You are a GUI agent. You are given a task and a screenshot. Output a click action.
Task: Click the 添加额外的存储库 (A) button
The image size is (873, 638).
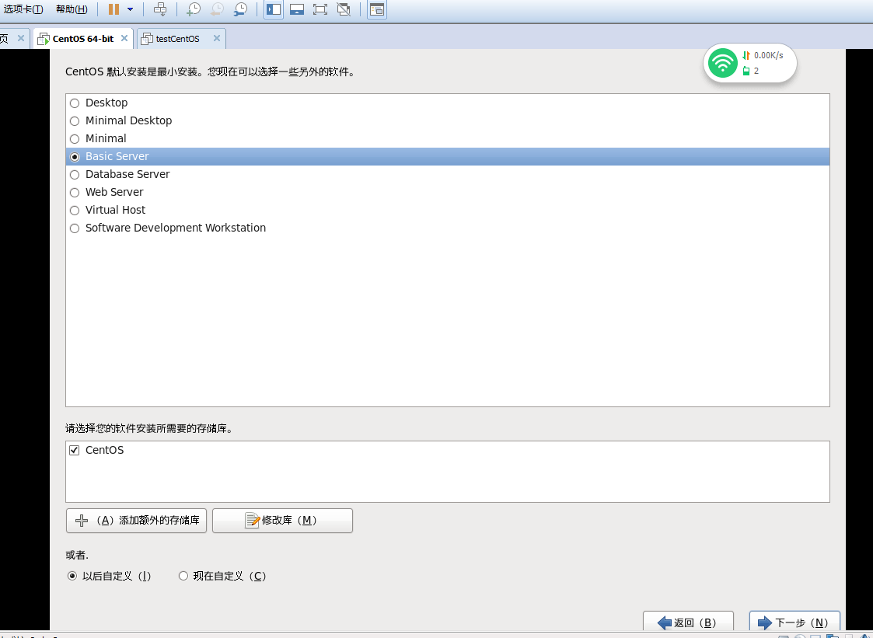pyautogui.click(x=136, y=521)
